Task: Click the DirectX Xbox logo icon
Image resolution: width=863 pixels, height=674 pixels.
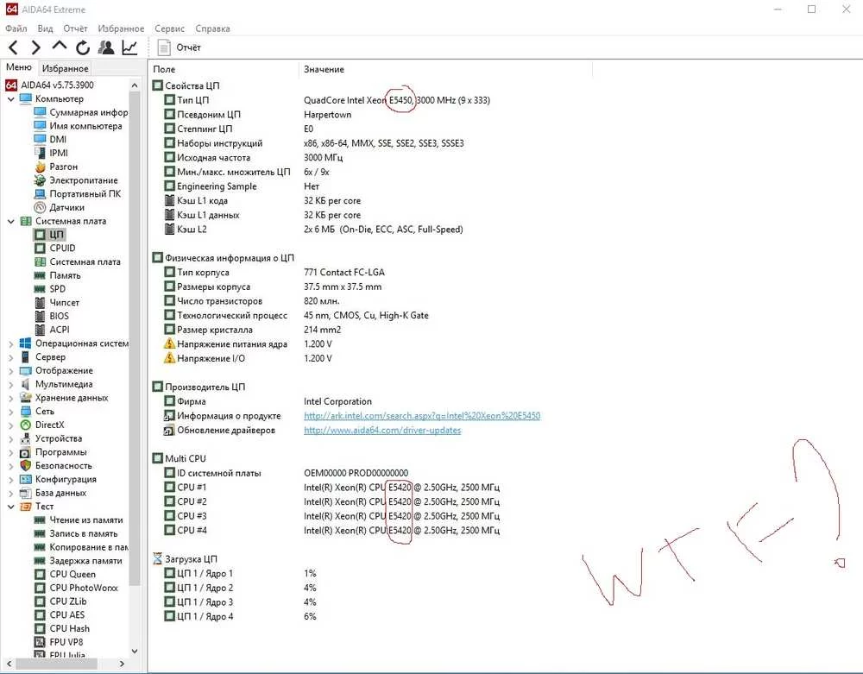Action: pyautogui.click(x=25, y=425)
